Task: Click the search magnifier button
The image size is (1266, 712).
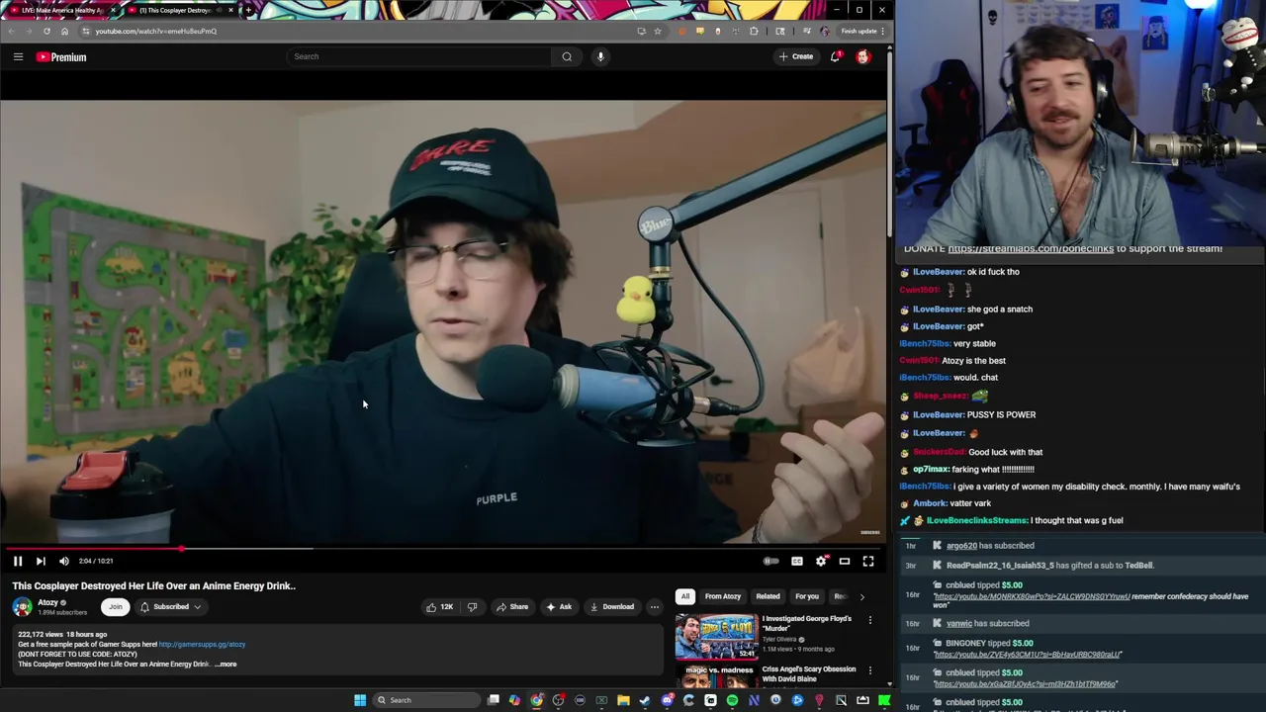Action: (567, 56)
